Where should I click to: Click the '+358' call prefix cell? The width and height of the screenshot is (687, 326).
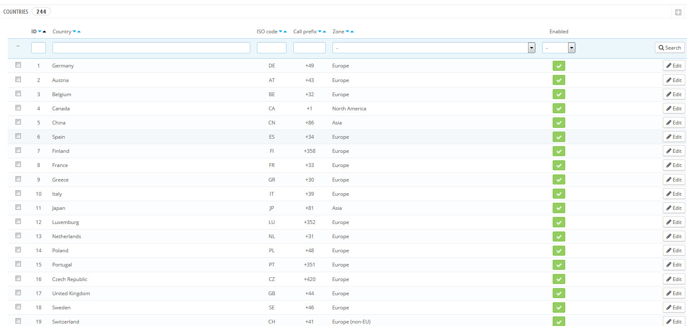(x=310, y=151)
